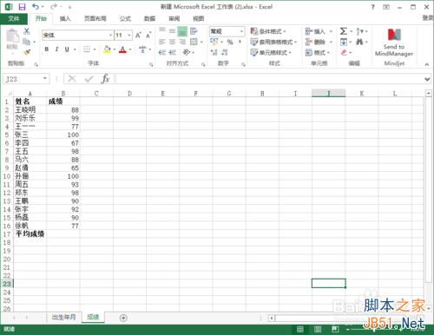Open the font name dropdown
This screenshot has width=434, height=335.
111,36
